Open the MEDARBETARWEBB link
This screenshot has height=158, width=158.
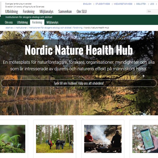click(x=123, y=4)
